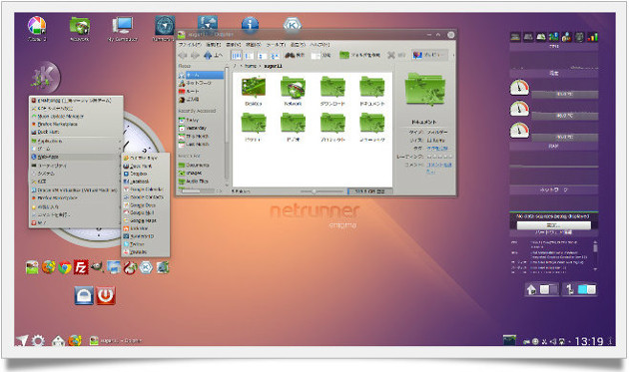629x372 pixels.
Task: Click the gear icon in the taskbar
Action: [x=38, y=341]
